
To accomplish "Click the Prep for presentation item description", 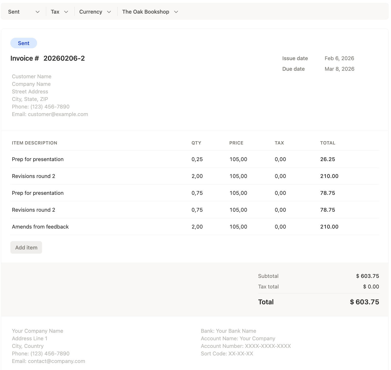I will click(38, 159).
